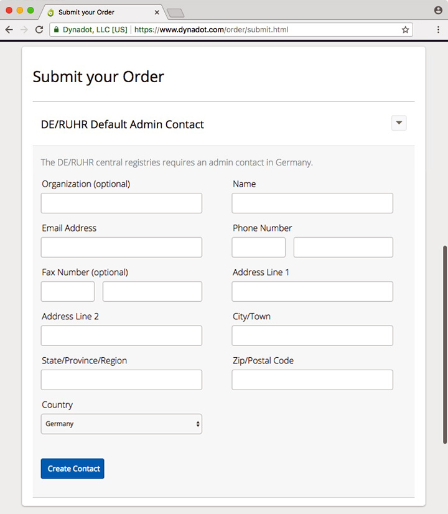Click the browser forward arrow
Screen dimensions: 448x514
[x=24, y=29]
